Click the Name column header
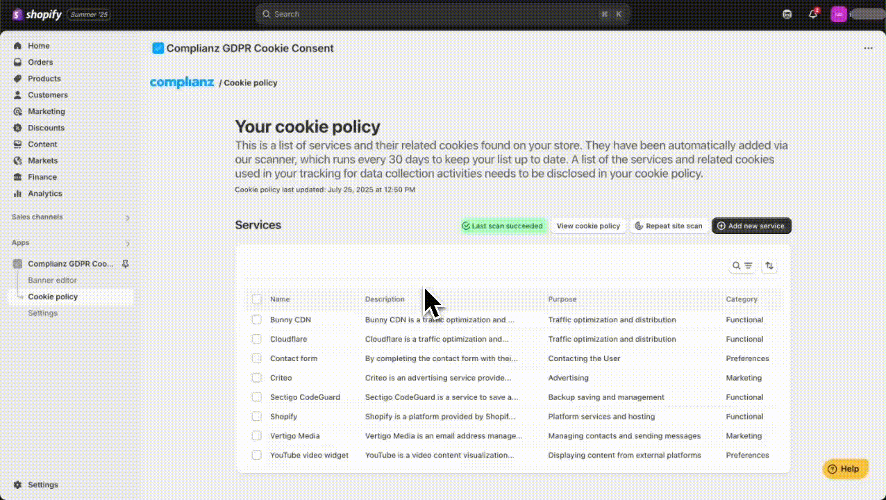 (280, 299)
